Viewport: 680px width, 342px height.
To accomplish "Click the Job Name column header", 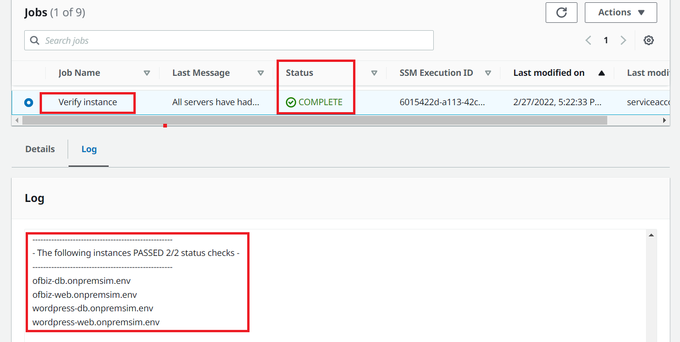I will pyautogui.click(x=79, y=73).
